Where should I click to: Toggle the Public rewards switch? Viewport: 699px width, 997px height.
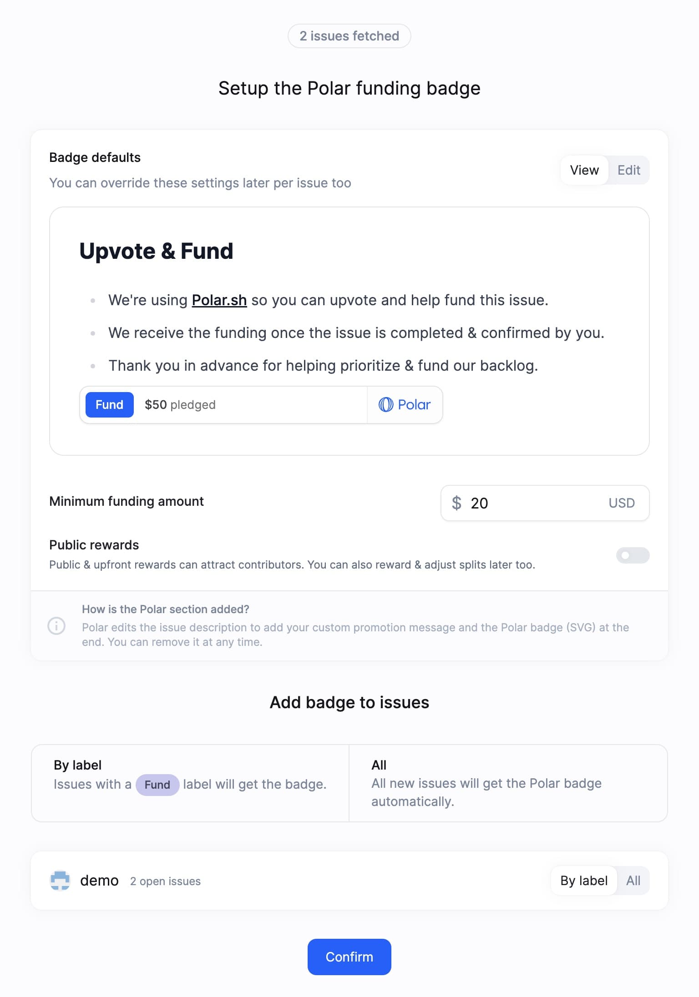point(633,555)
